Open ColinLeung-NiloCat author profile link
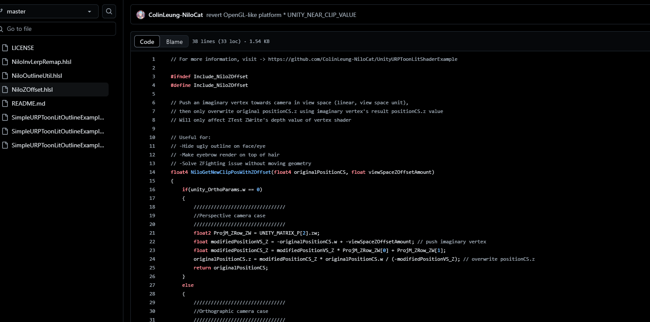Viewport: 650px width, 322px height. (176, 15)
